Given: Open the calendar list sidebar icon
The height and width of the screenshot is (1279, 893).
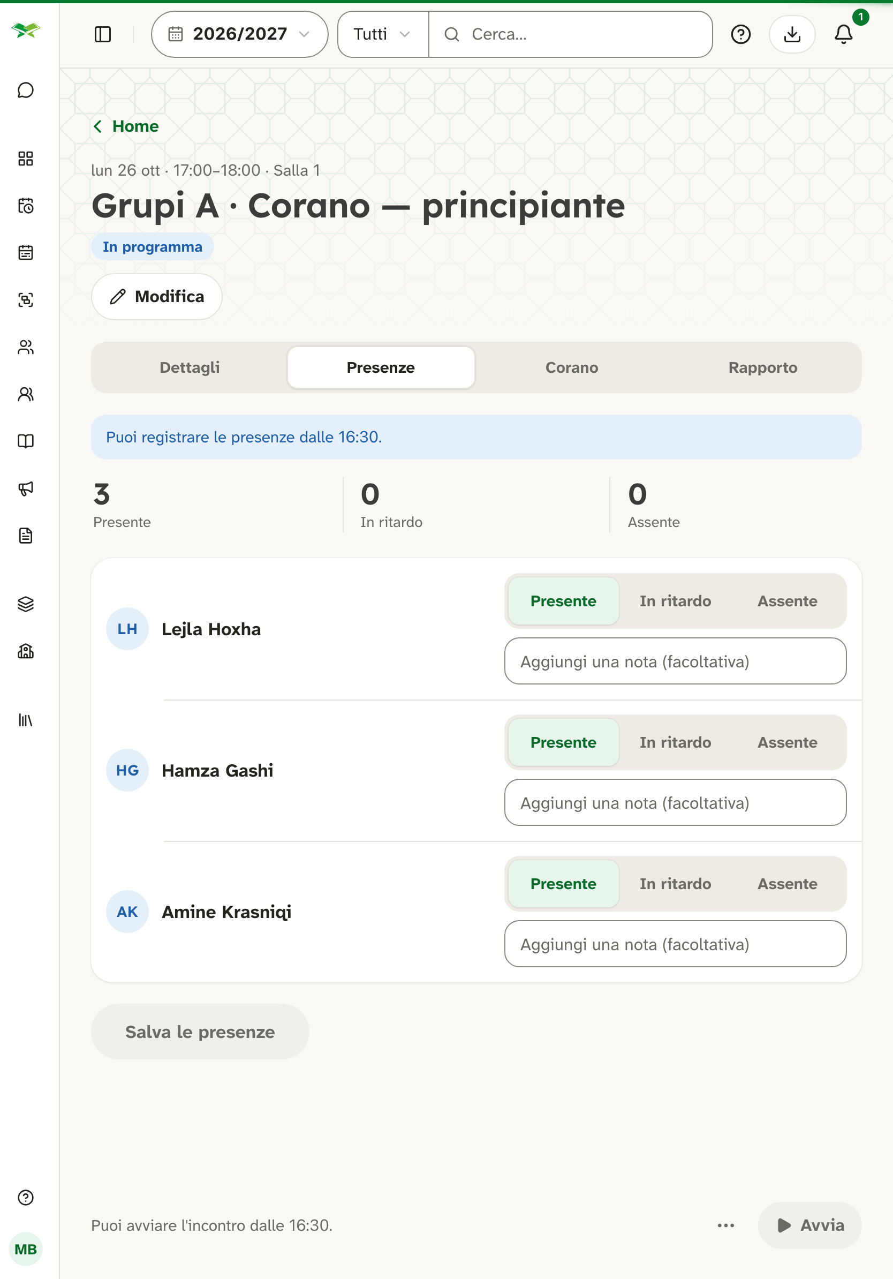Looking at the screenshot, I should point(26,253).
